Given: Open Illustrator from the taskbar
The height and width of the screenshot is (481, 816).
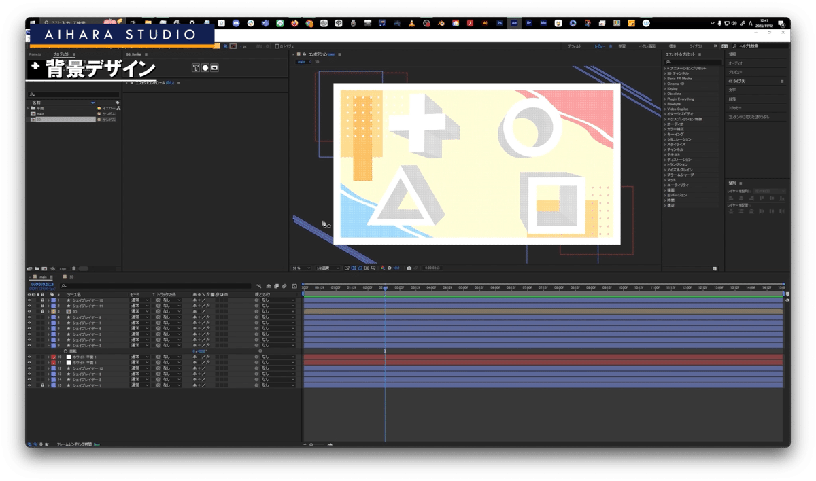Looking at the screenshot, I should 485,23.
